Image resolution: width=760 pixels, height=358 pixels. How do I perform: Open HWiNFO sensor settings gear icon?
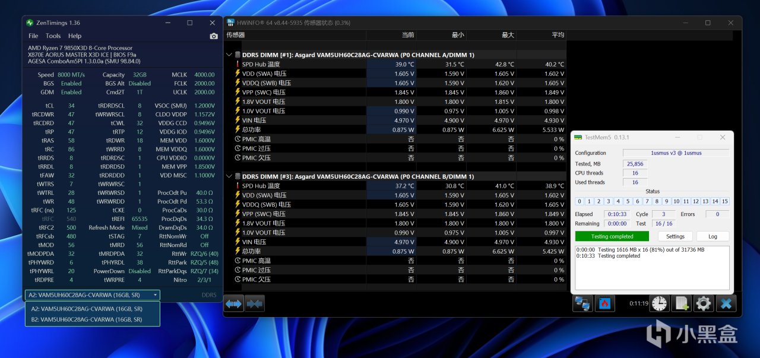[704, 303]
